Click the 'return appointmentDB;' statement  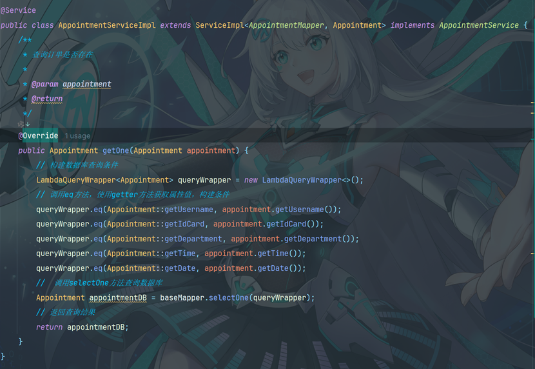(83, 327)
